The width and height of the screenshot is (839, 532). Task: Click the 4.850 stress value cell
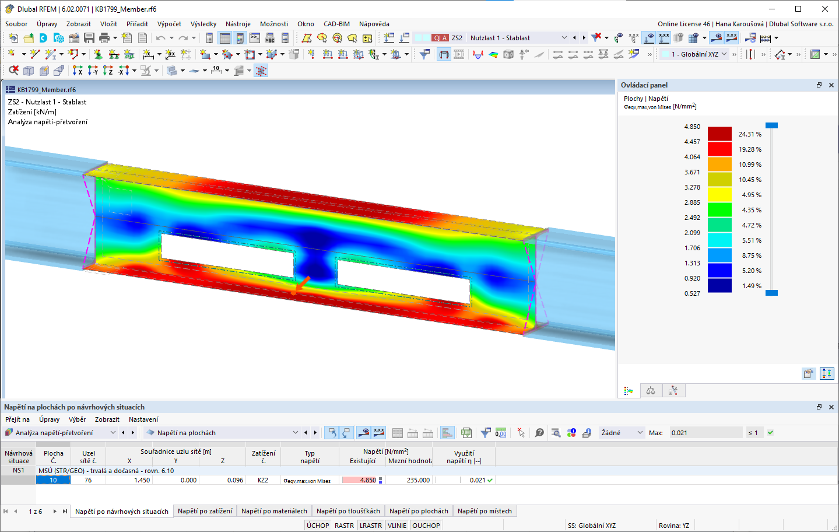(x=362, y=480)
